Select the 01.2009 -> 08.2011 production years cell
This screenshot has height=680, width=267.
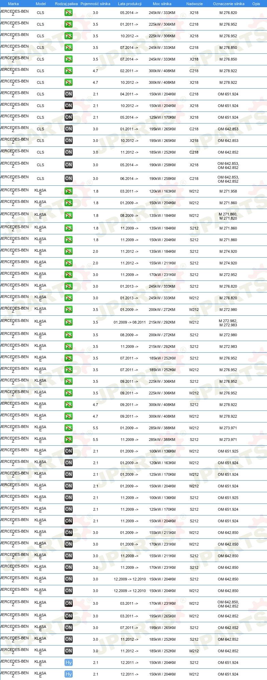[x=129, y=322]
